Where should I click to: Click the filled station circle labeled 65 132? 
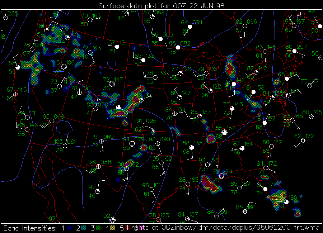click(x=143, y=60)
